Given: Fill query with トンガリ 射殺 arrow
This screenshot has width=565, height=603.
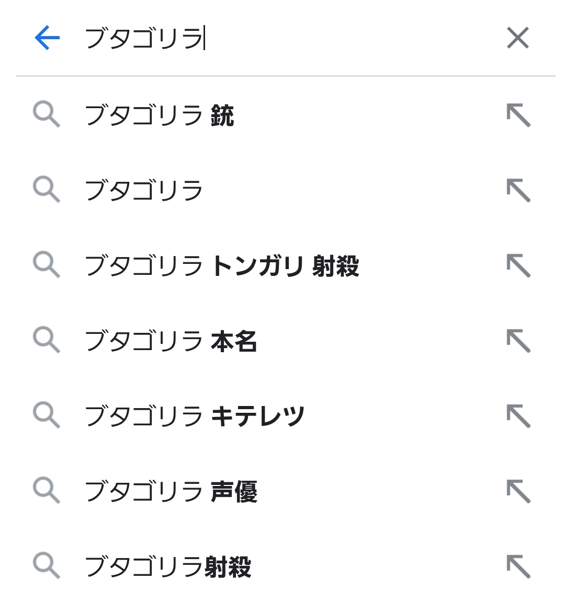Looking at the screenshot, I should pyautogui.click(x=518, y=265).
